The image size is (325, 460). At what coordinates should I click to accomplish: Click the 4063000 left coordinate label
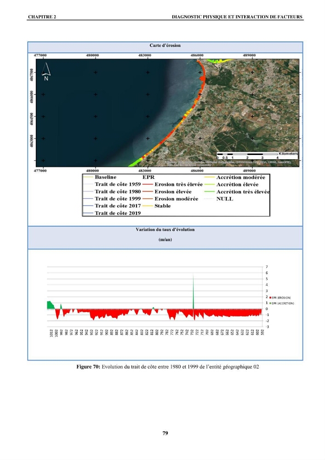pos(32,141)
